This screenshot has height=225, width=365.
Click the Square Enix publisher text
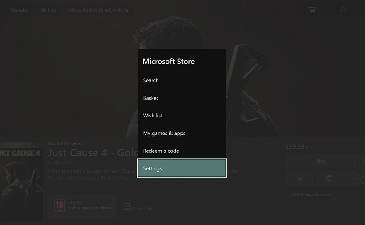coord(58,162)
